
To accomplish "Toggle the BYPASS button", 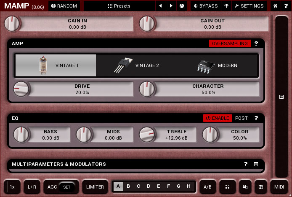I will [206, 6].
